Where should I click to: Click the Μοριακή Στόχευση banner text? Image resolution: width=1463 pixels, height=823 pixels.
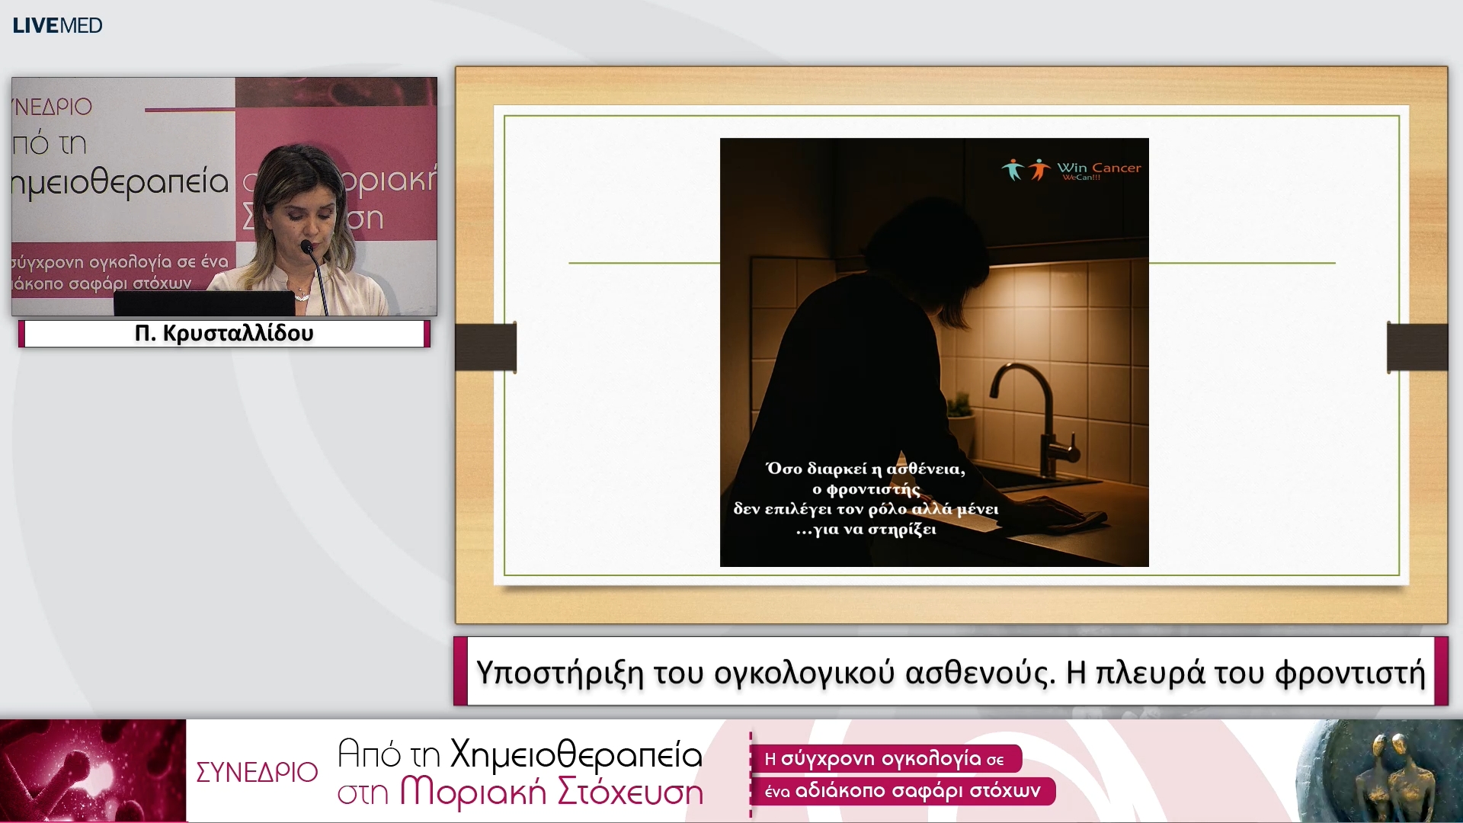point(552,793)
